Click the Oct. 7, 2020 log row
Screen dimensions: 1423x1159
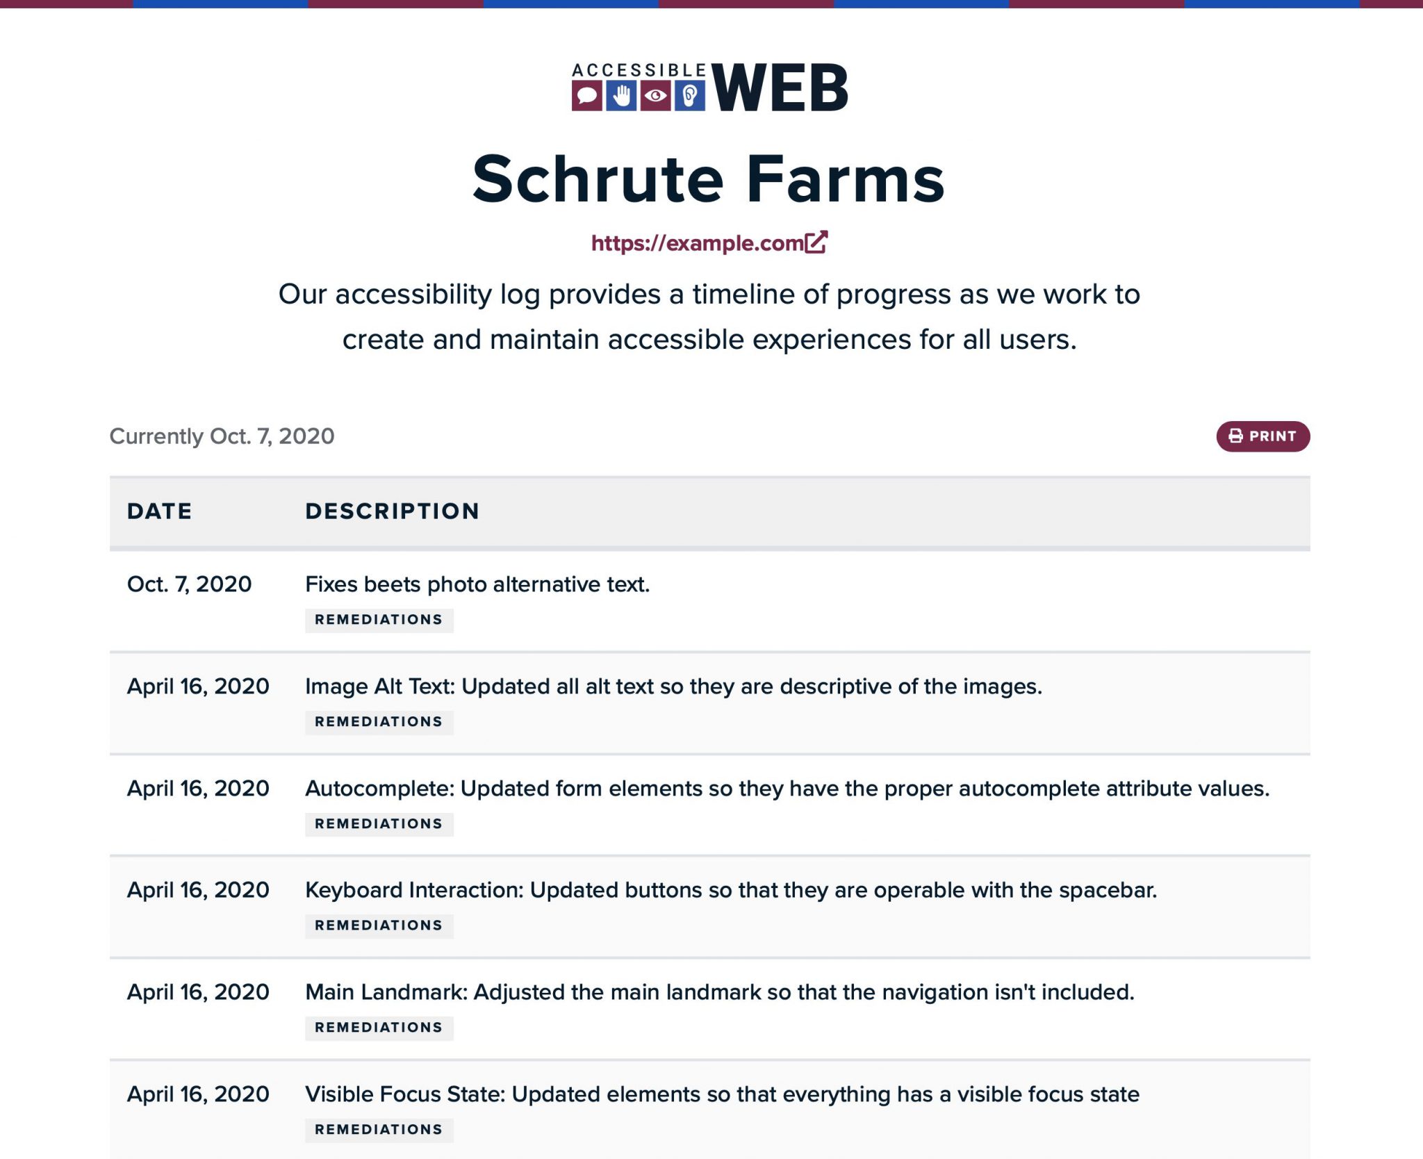click(709, 601)
